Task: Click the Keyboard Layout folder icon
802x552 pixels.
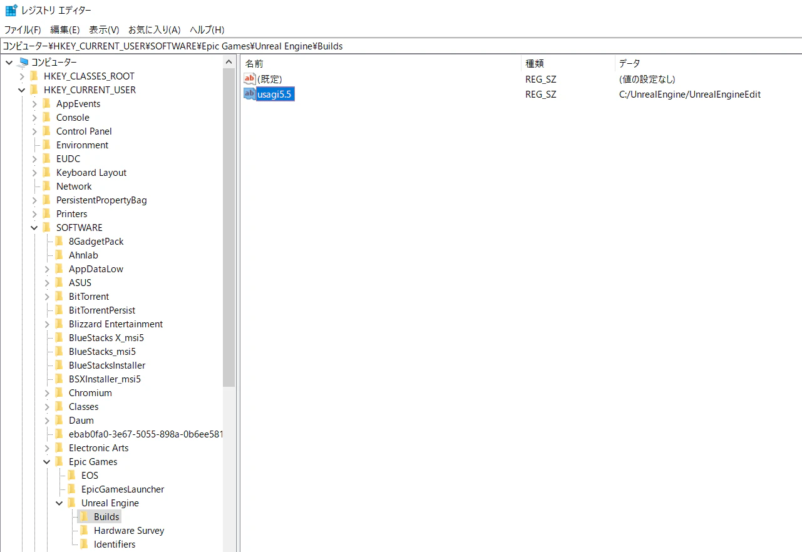Action: click(x=46, y=172)
